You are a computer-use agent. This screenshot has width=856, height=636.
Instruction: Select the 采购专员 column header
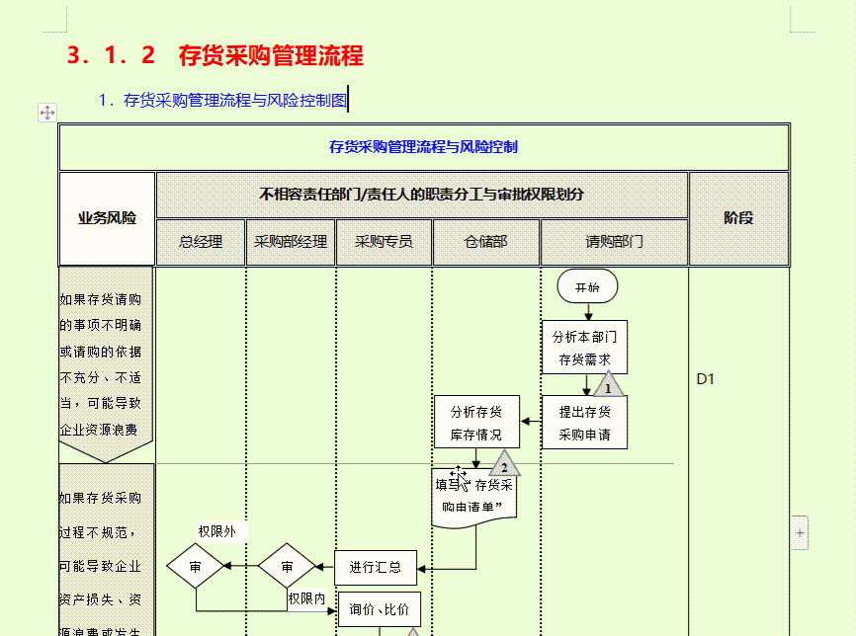point(384,242)
